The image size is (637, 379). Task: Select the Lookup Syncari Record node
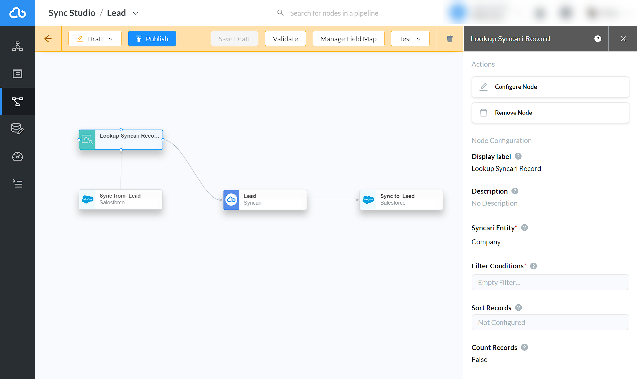[121, 140]
